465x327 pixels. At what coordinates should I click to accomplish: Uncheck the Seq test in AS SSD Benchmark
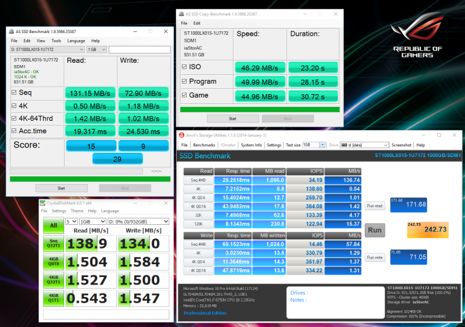[14, 92]
